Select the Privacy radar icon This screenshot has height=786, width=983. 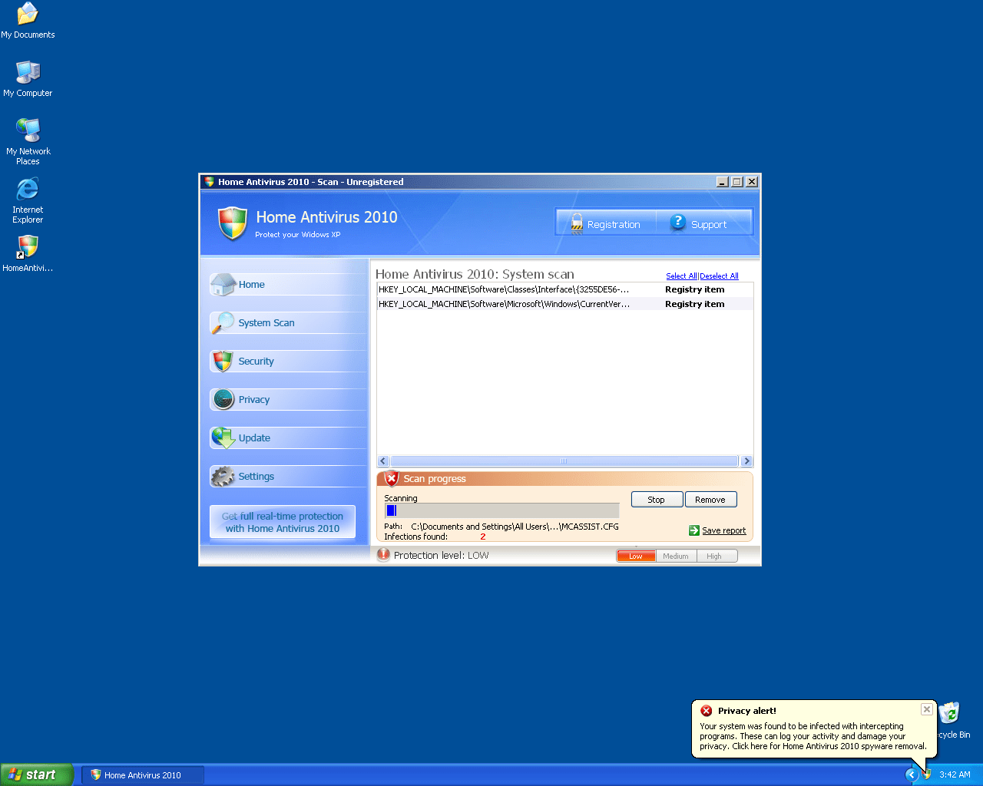pyautogui.click(x=223, y=400)
